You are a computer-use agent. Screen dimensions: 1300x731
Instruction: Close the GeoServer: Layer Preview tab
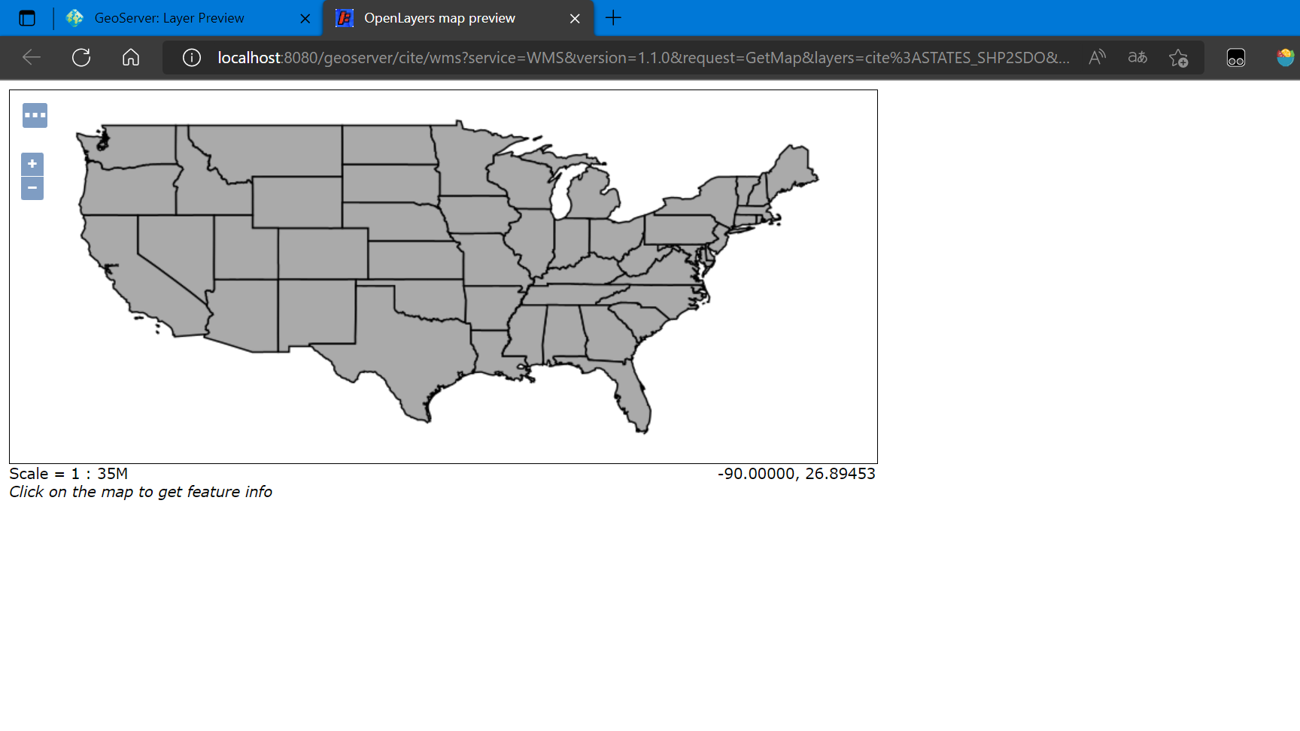[305, 18]
